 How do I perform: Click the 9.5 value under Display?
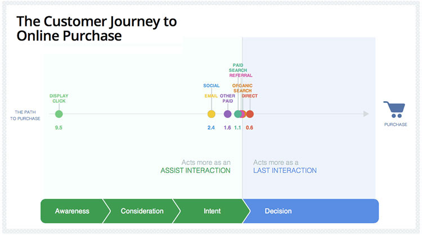tap(59, 128)
